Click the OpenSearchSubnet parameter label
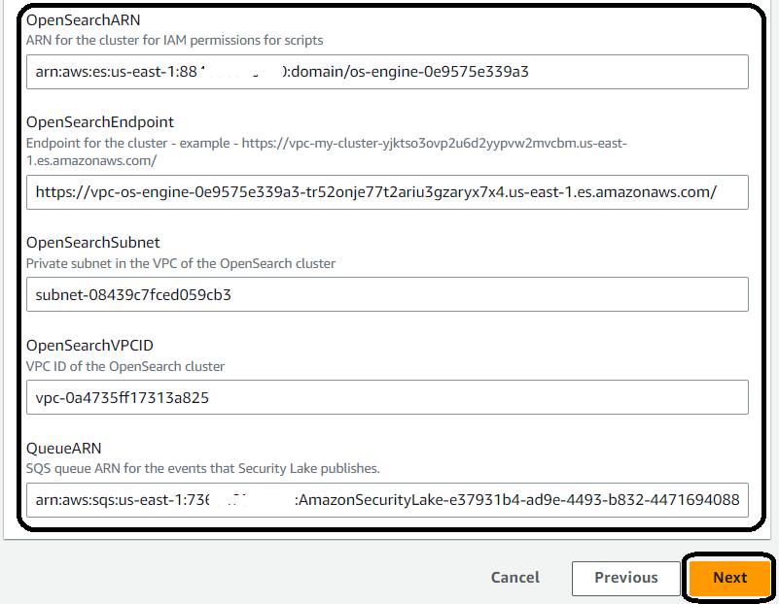This screenshot has height=604, width=779. (93, 243)
